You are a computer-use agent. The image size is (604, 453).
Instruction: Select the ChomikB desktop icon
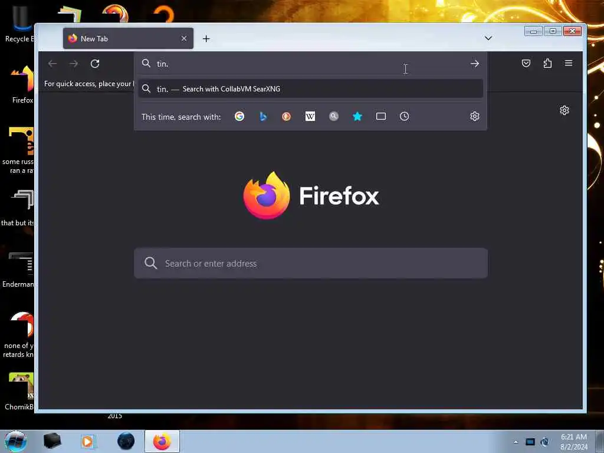click(x=19, y=392)
